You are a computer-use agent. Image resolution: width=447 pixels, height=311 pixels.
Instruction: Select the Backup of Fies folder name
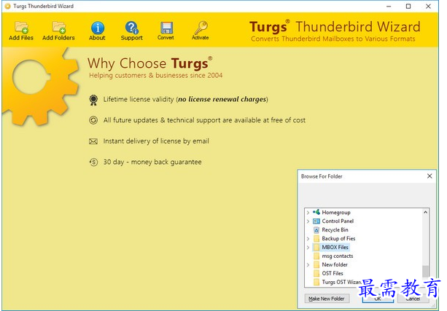tap(338, 238)
